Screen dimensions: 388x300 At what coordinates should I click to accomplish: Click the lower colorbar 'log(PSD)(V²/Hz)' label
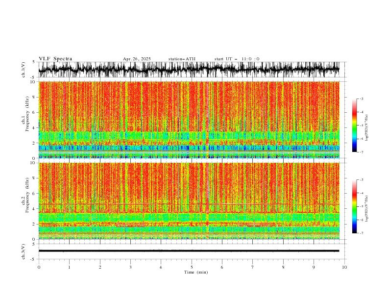(x=367, y=209)
